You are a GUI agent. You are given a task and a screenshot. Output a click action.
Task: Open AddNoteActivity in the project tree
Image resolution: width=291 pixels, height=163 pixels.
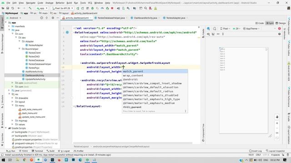pos(34,72)
